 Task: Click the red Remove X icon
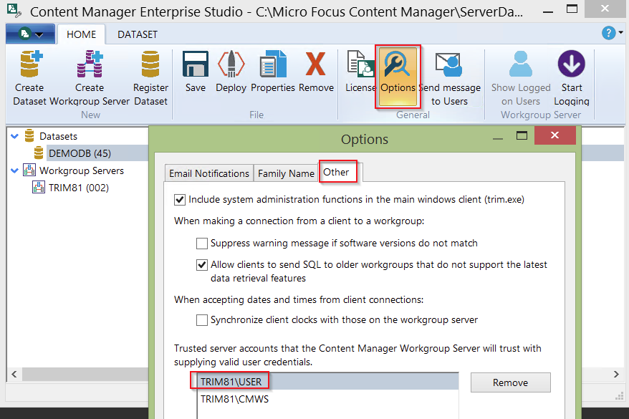point(316,65)
